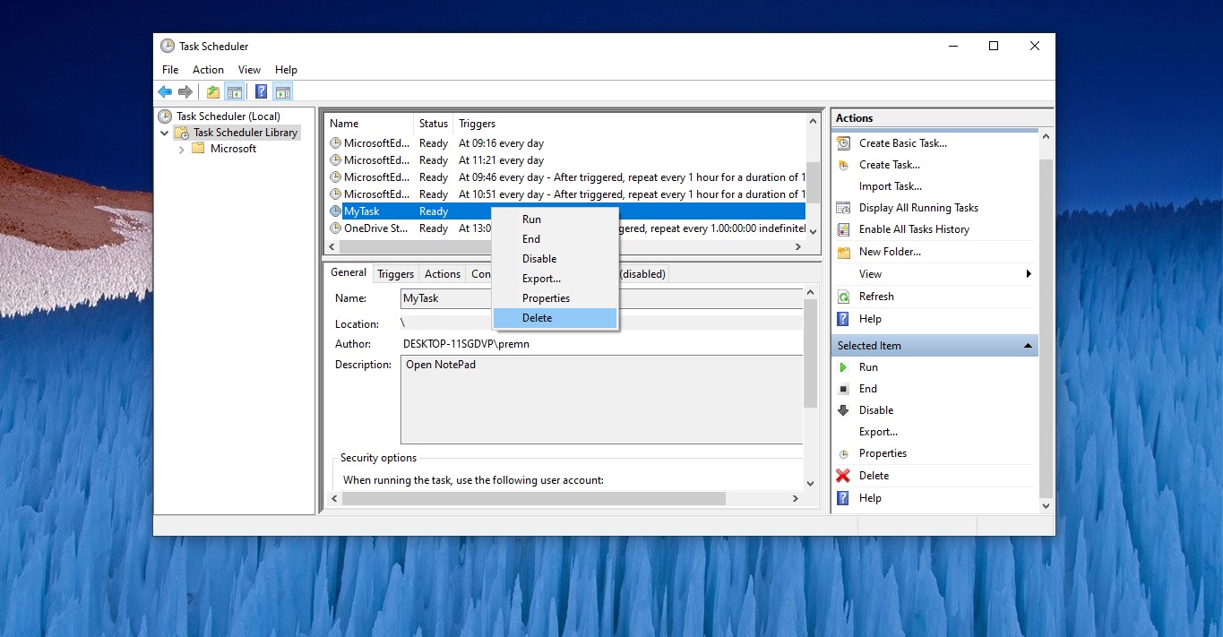This screenshot has height=637, width=1223.
Task: Switch to the Triggers tab
Action: point(395,273)
